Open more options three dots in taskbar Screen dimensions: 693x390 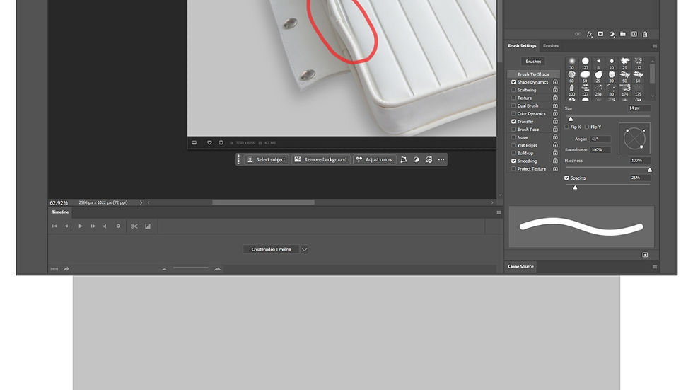coord(441,160)
